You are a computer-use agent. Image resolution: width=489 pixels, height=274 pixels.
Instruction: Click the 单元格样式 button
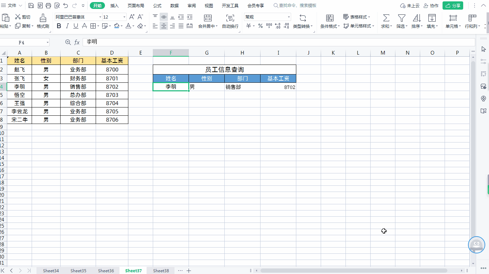(x=359, y=26)
